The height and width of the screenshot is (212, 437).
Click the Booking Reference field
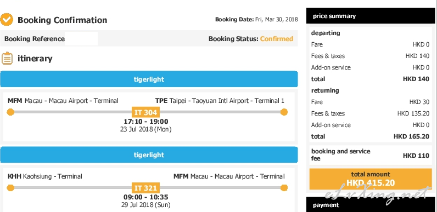[81, 39]
